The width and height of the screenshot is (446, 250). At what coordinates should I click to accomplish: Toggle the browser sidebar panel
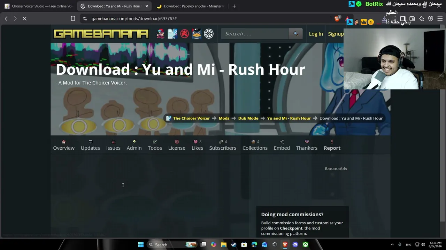point(403,18)
